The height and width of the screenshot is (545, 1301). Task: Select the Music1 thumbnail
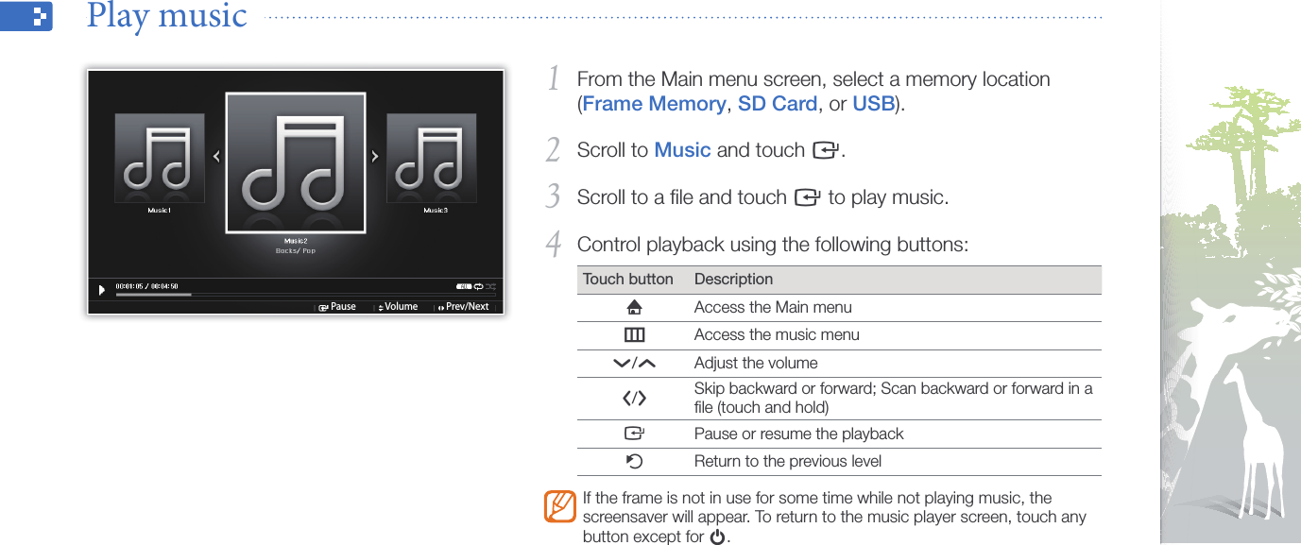(160, 158)
